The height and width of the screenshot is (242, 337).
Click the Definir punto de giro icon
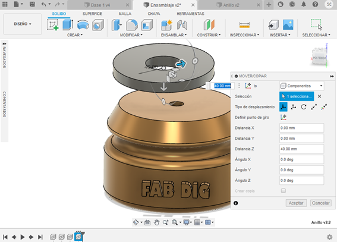[284, 117]
